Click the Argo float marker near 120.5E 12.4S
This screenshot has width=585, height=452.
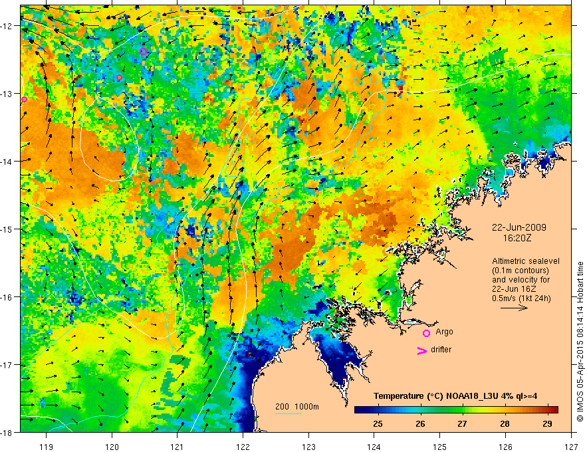tap(144, 51)
